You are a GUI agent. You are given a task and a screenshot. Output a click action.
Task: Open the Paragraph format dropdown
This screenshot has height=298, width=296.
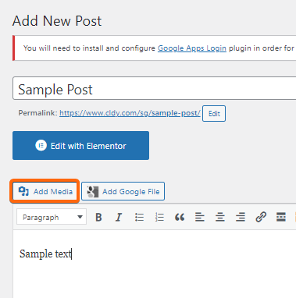pyautogui.click(x=52, y=217)
